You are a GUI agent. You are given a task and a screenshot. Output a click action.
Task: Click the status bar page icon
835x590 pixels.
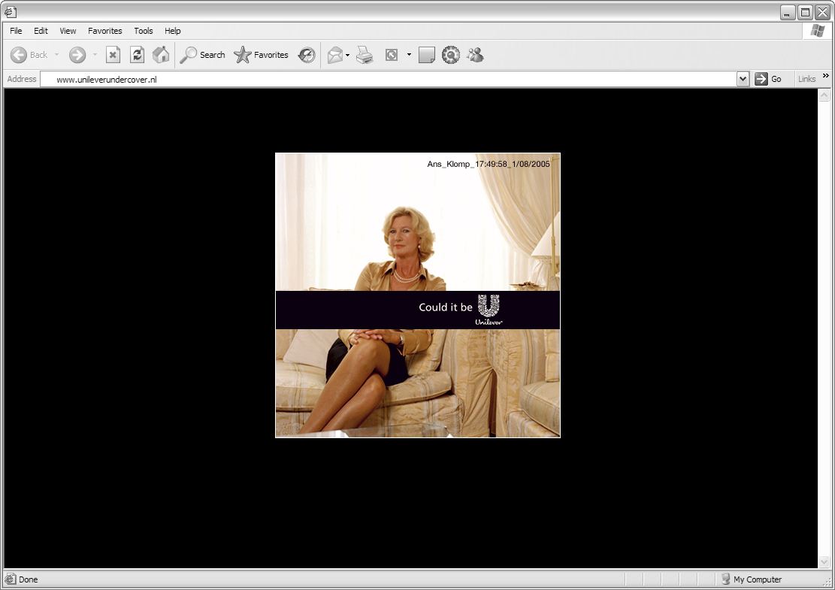(x=10, y=579)
